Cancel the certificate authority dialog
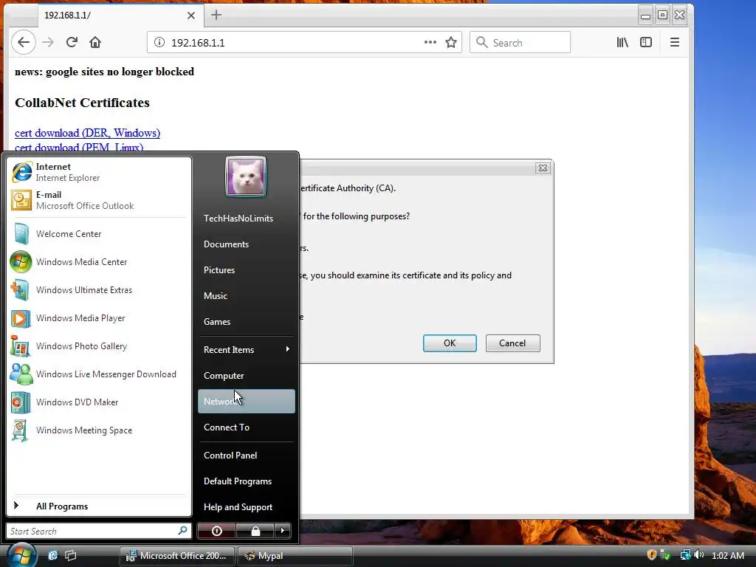This screenshot has width=756, height=567. pyautogui.click(x=512, y=343)
